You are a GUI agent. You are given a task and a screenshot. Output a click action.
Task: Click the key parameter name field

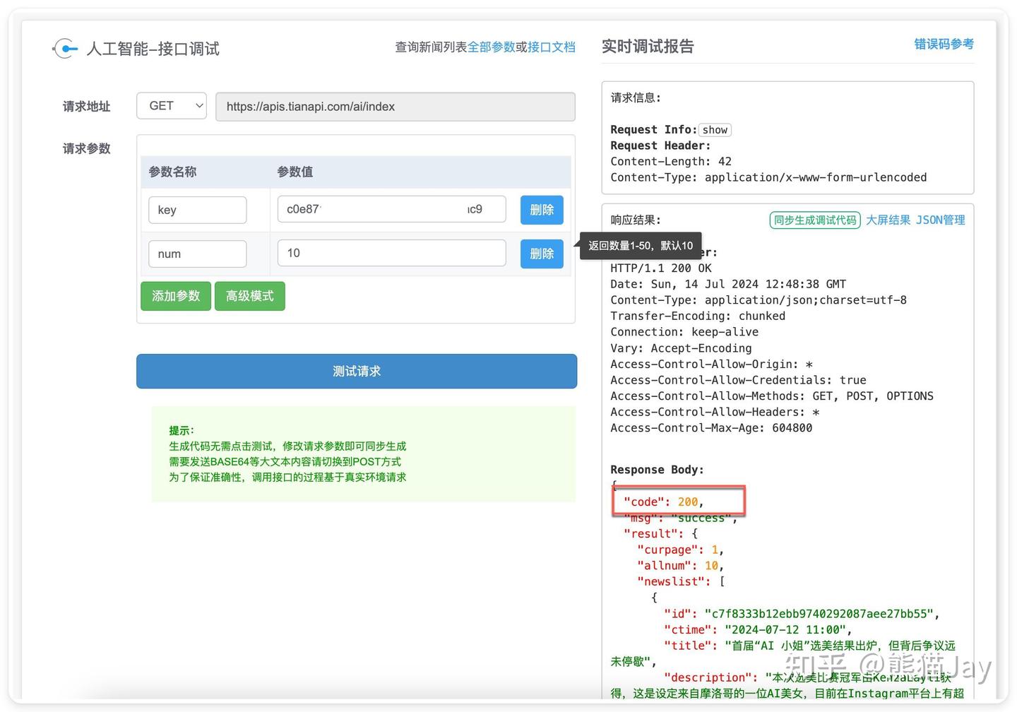(x=197, y=210)
